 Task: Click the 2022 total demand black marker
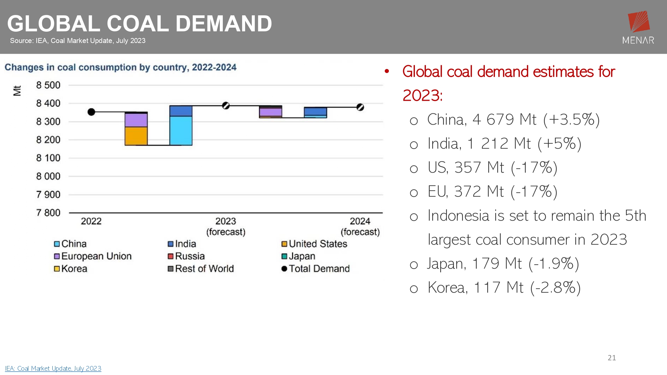tap(91, 112)
